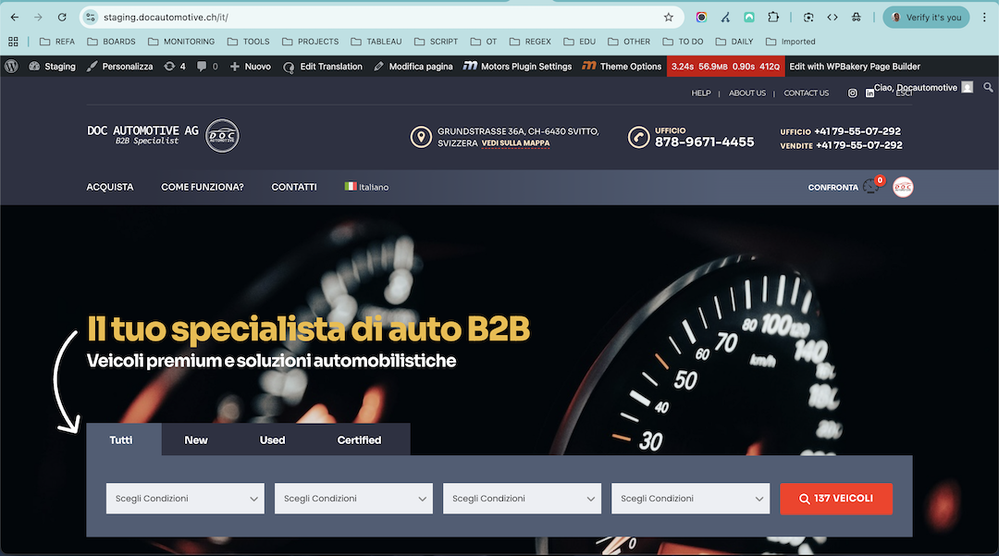Click the map pin location icon

421,137
